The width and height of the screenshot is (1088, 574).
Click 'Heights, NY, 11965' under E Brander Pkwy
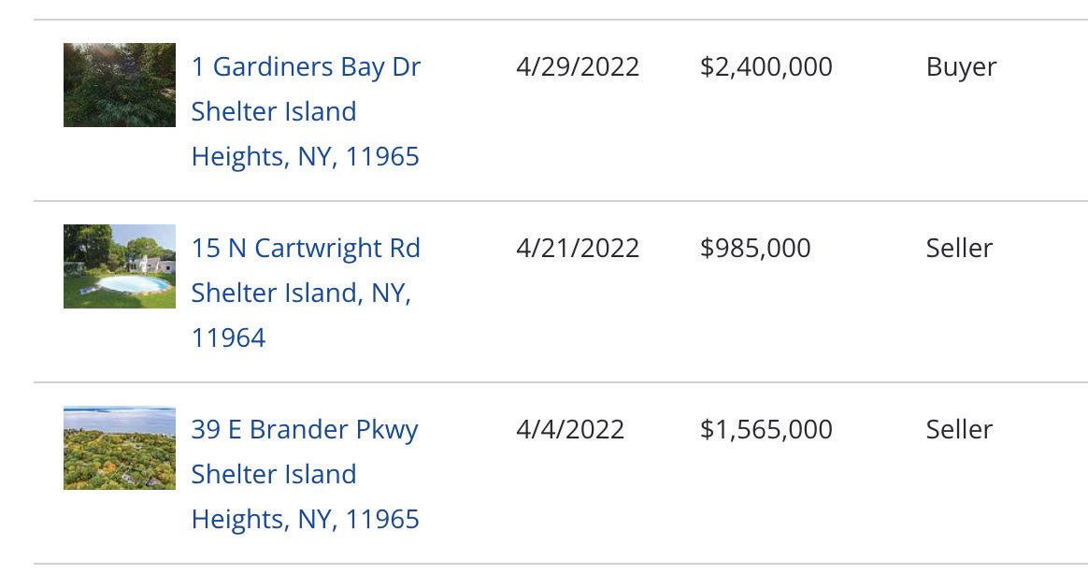(306, 520)
